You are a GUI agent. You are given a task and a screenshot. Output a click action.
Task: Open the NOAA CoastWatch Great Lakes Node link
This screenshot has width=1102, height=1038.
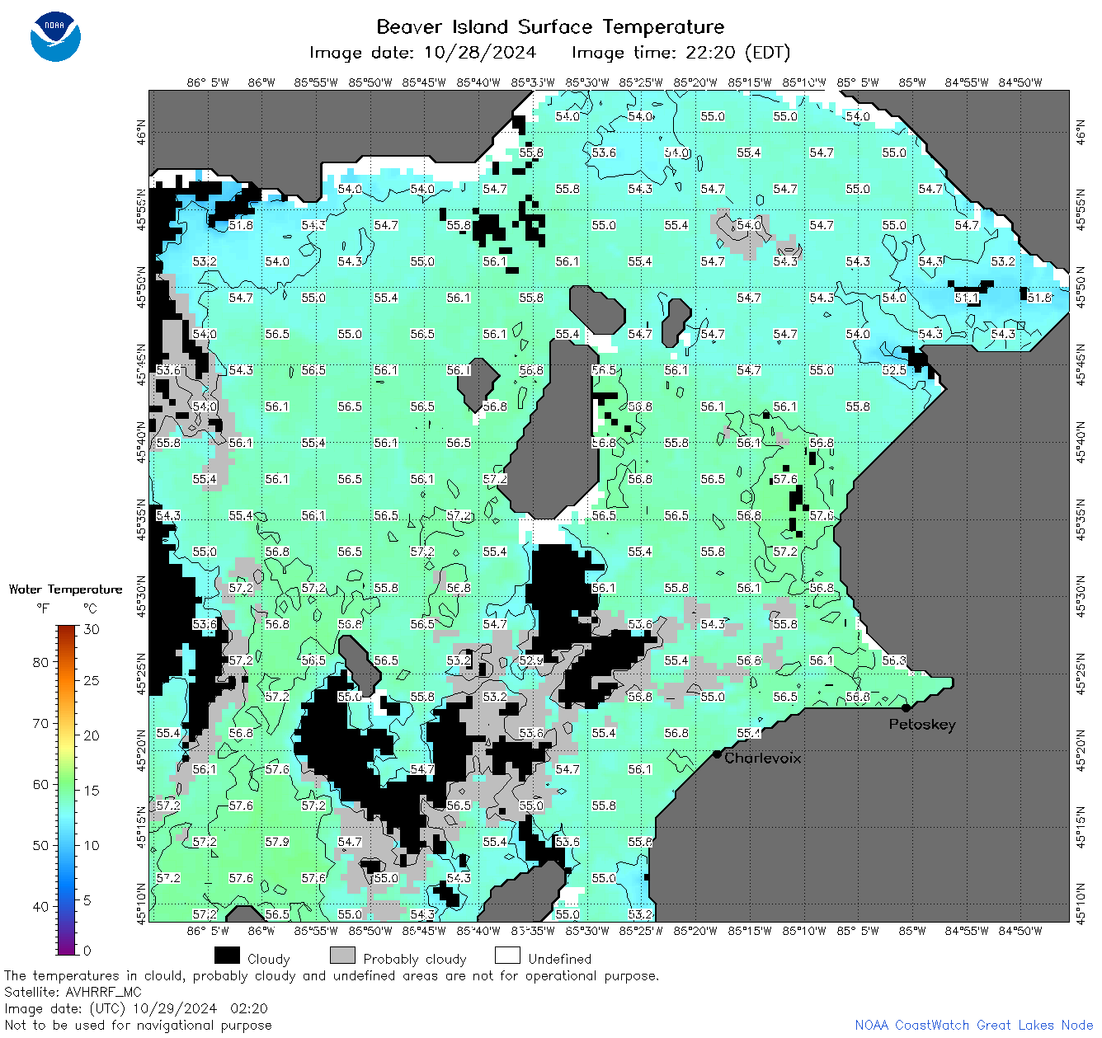(x=973, y=1025)
